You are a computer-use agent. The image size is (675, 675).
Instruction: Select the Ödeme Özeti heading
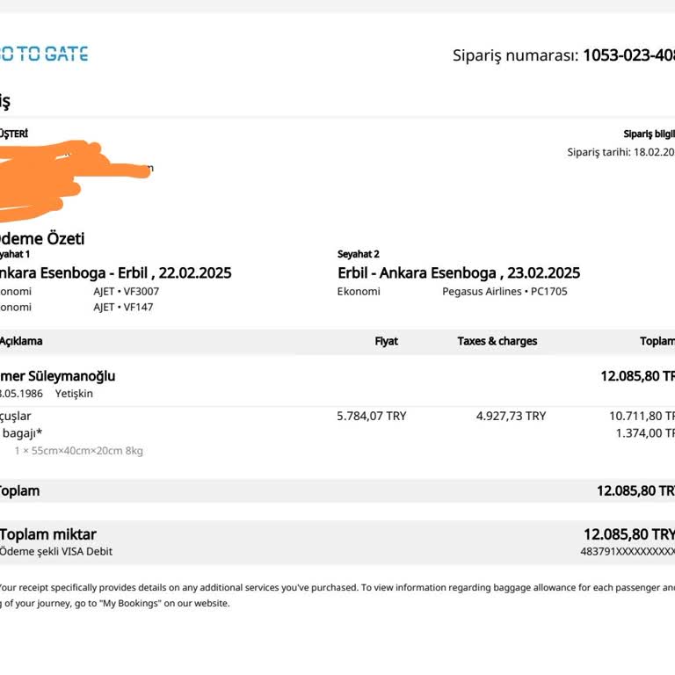pyautogui.click(x=42, y=238)
